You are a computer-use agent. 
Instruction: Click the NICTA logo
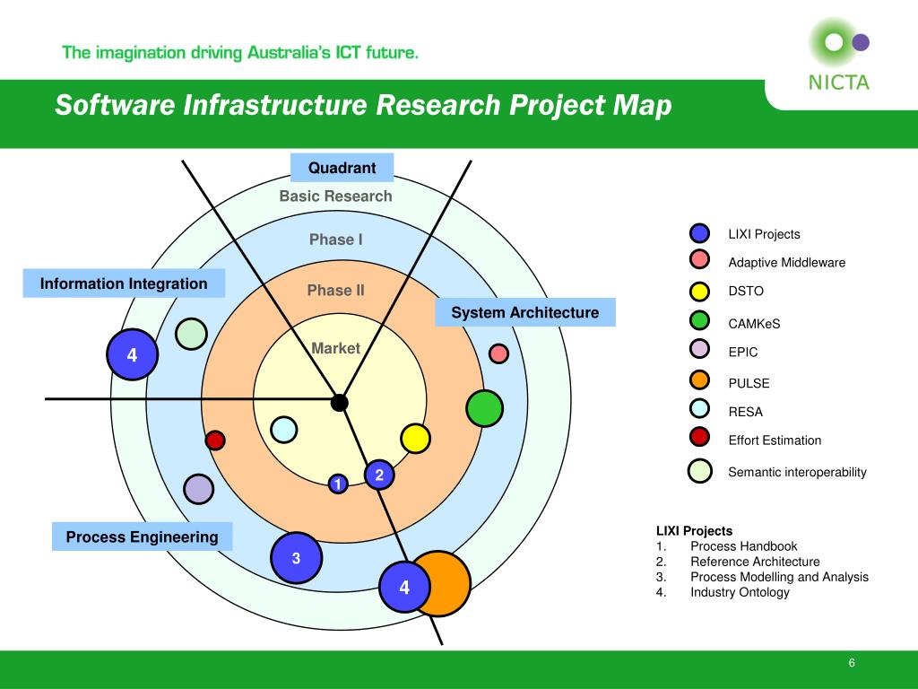(x=839, y=55)
